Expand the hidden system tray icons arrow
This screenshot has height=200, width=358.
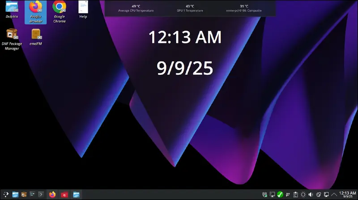click(334, 195)
